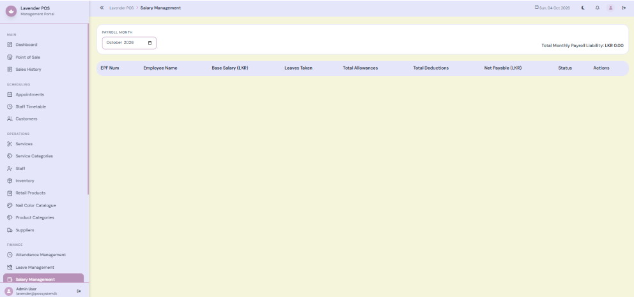Open calendar picker in Payroll Month field

(150, 43)
